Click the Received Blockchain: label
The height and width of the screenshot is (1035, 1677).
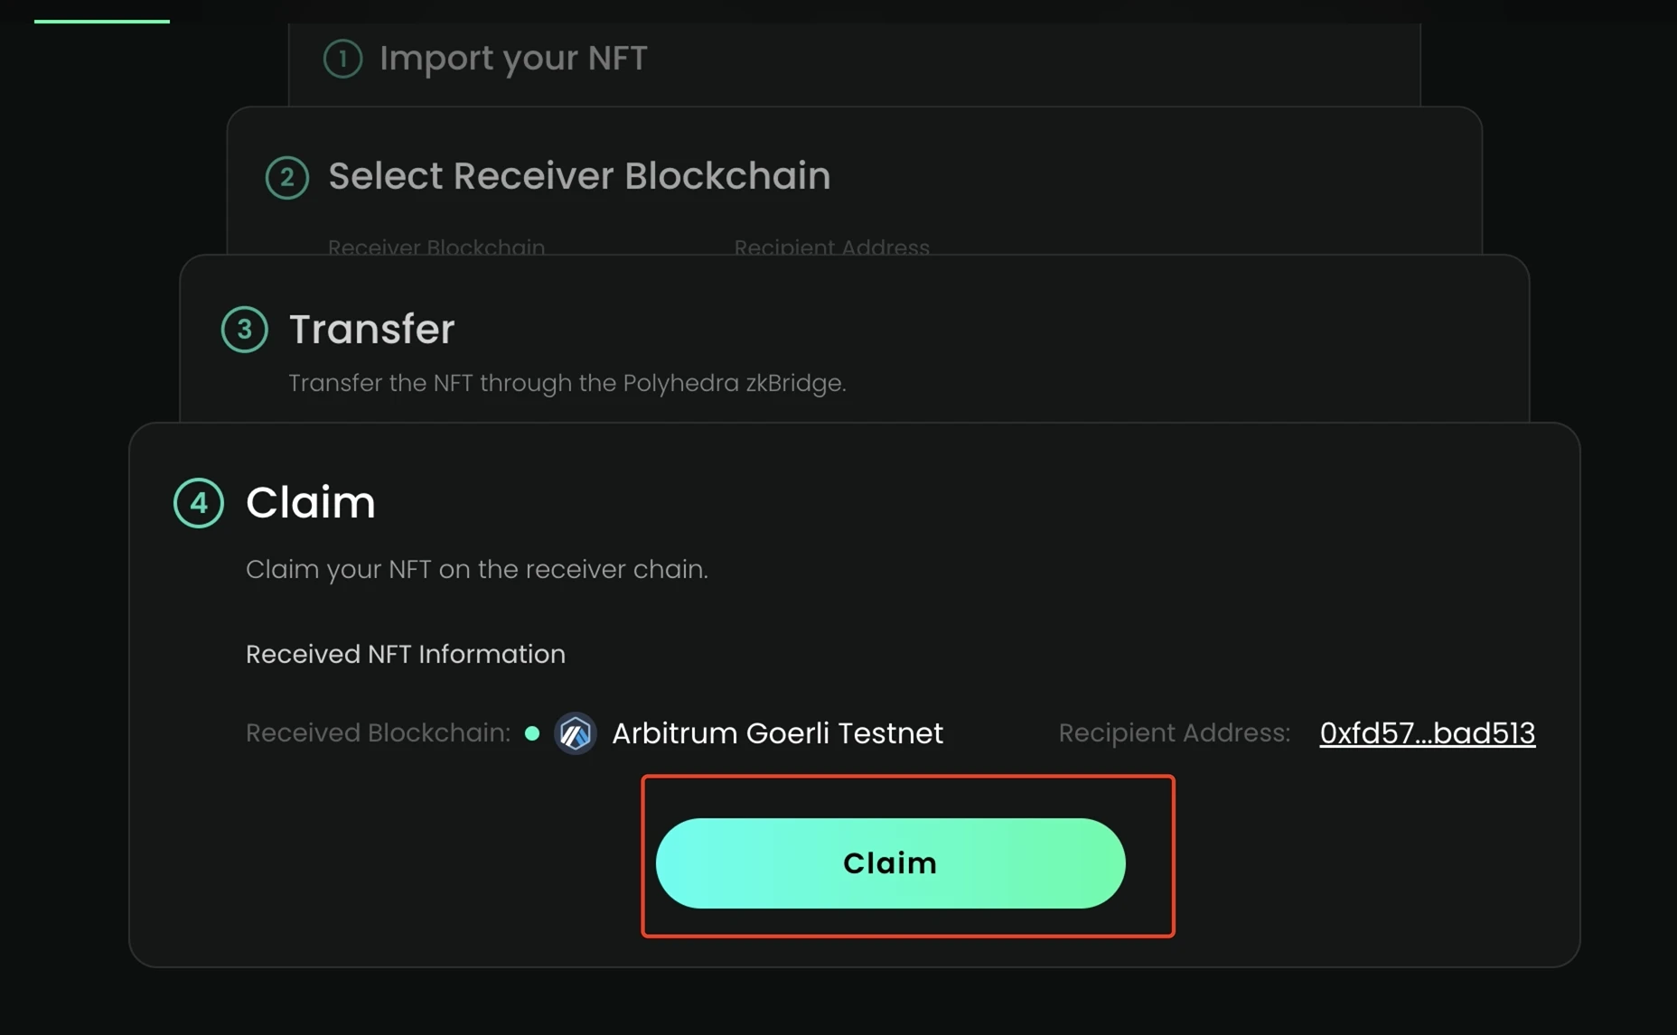click(378, 732)
